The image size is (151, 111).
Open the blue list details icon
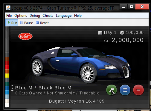pos(125,90)
